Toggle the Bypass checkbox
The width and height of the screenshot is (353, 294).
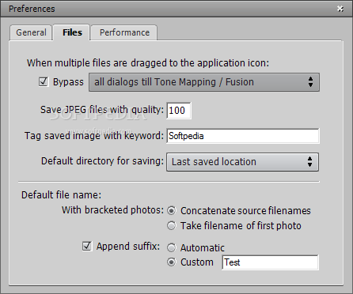pos(44,81)
